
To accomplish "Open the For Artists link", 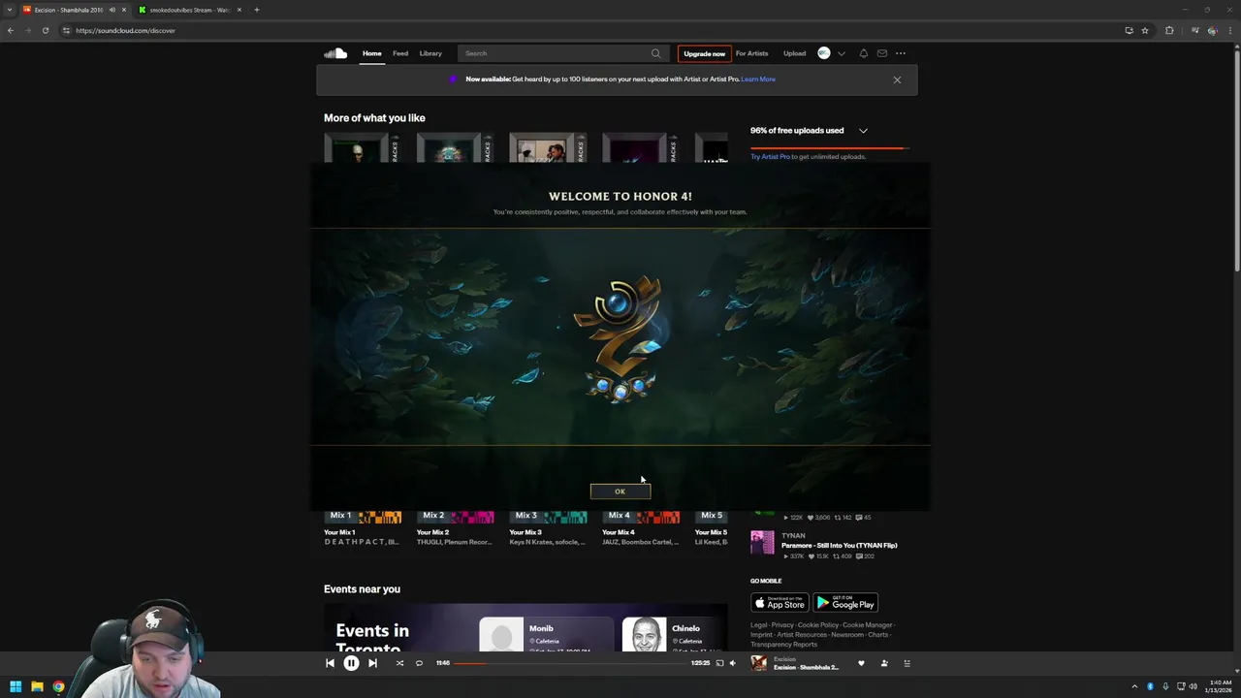I will (751, 53).
